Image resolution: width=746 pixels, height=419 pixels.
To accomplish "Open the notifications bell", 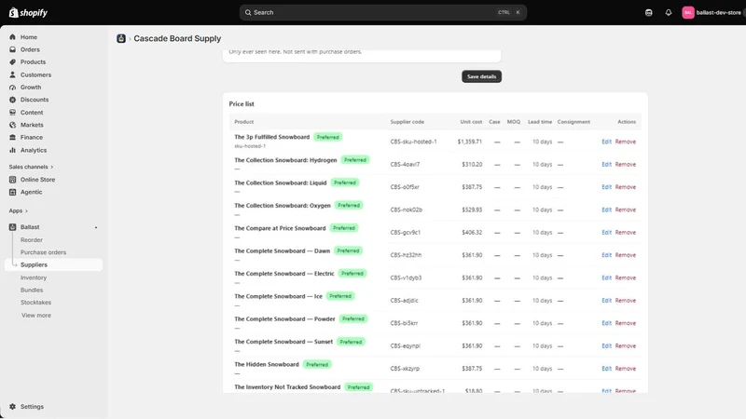I will 669,12.
